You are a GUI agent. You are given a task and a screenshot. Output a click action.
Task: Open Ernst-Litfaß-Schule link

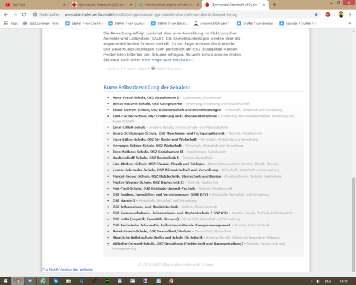(129, 127)
